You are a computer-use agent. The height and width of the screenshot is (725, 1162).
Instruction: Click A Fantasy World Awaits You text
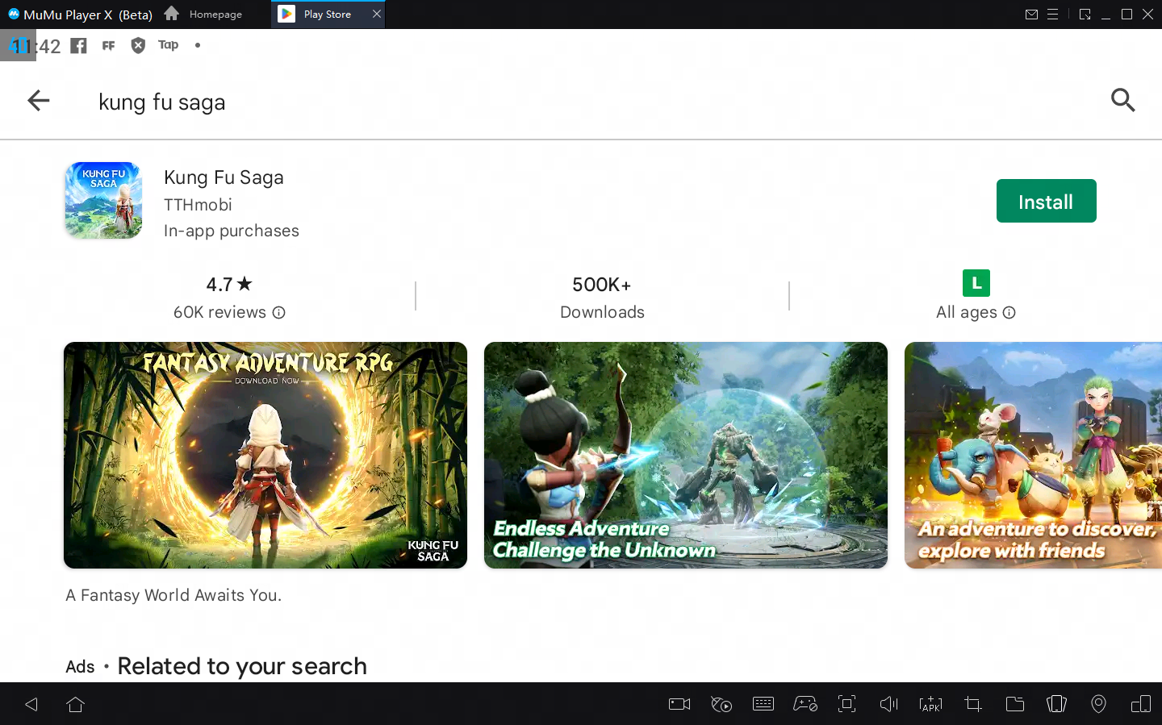tap(173, 595)
